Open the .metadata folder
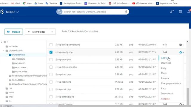 (x=19, y=59)
